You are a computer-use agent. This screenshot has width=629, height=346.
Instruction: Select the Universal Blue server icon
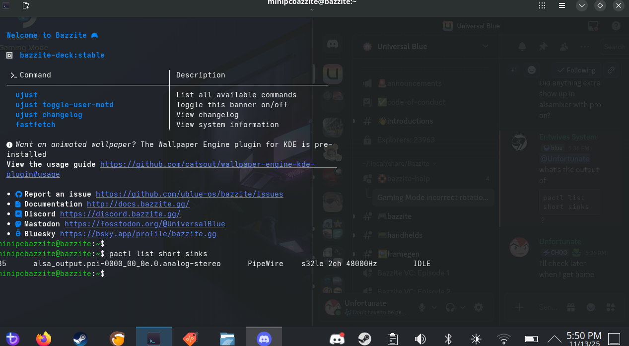[x=333, y=74]
